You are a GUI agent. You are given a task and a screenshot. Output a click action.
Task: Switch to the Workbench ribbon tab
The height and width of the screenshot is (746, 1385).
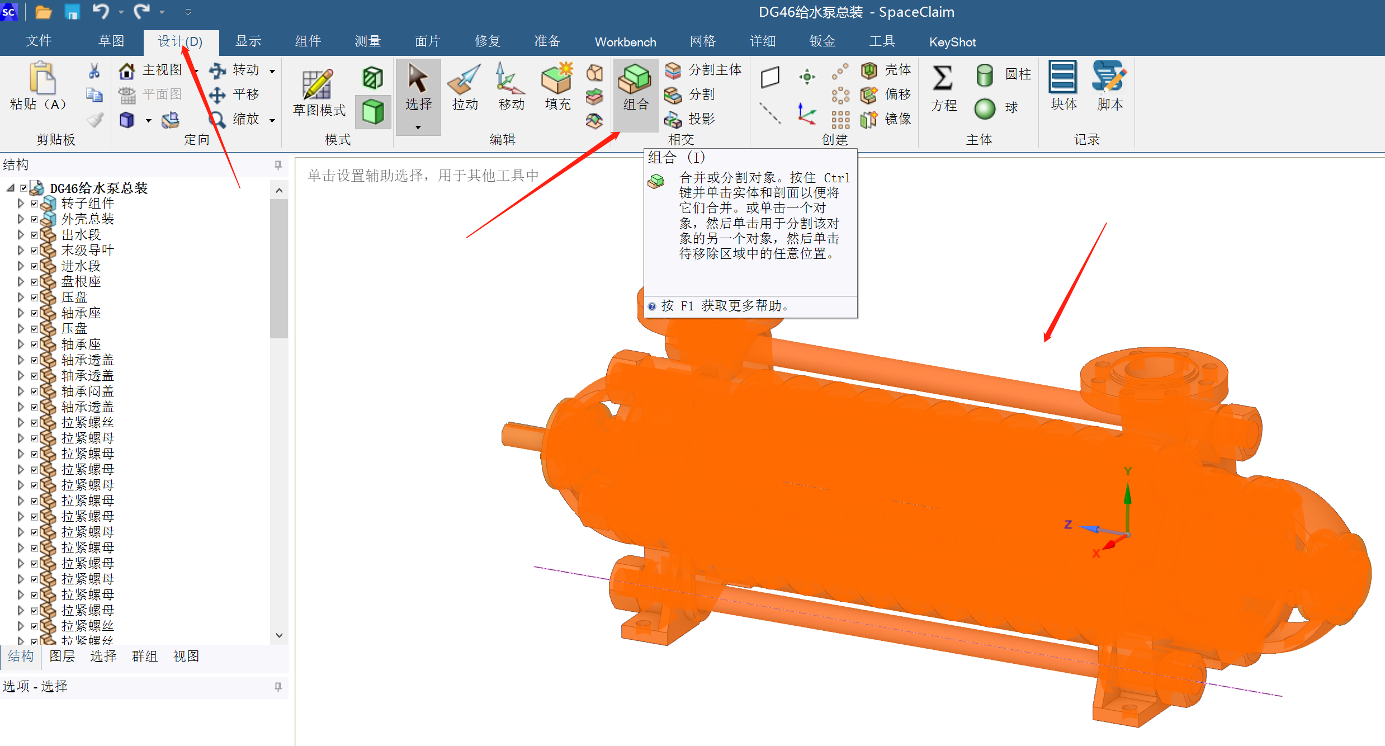pos(625,42)
